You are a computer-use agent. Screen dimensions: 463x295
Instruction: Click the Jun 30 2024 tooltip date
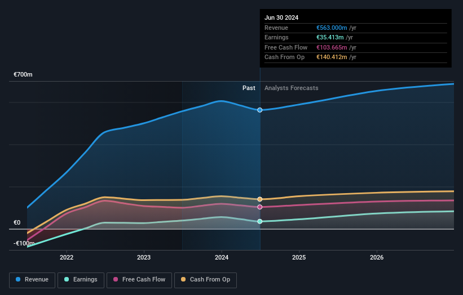281,17
